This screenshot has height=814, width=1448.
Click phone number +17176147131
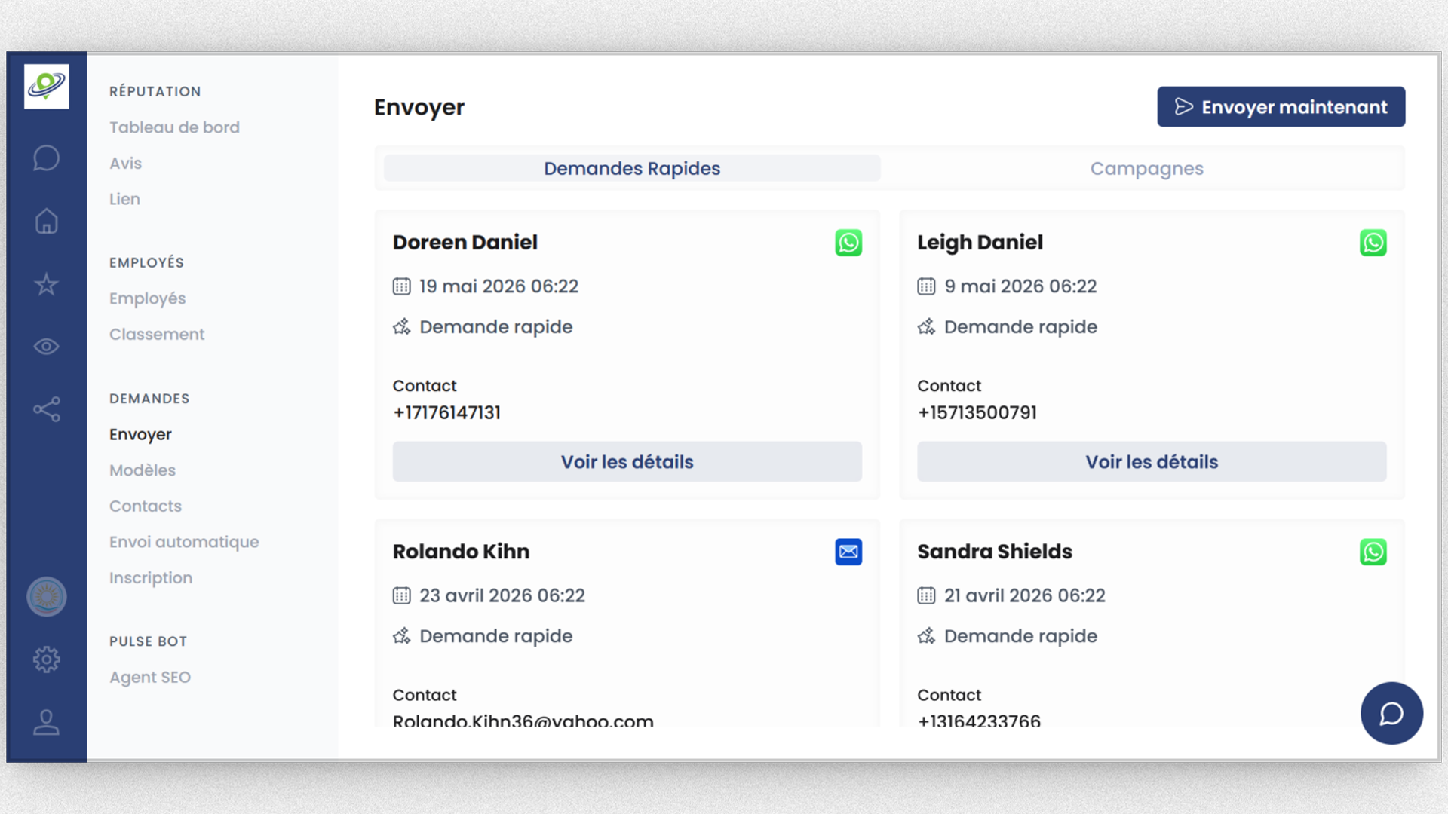446,412
